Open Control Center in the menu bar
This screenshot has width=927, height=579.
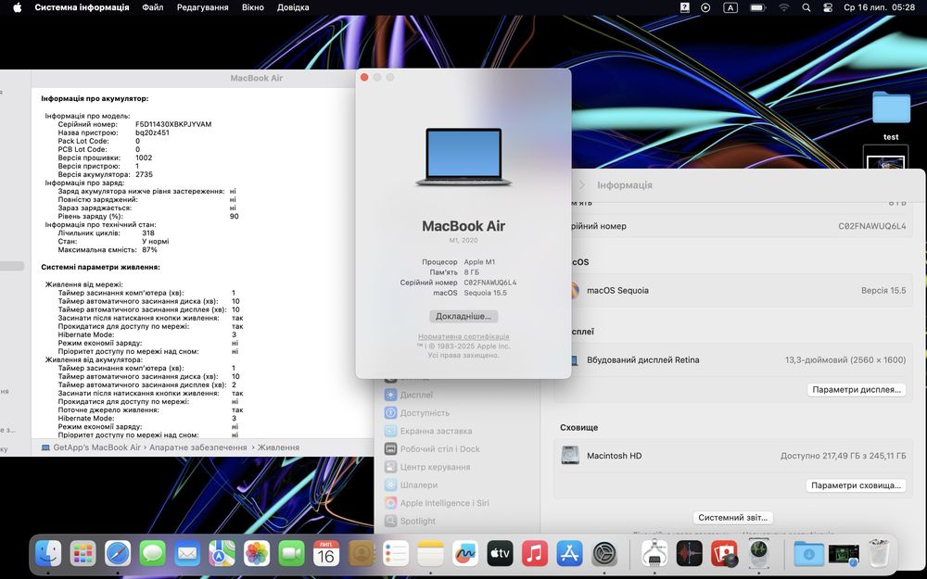(x=828, y=7)
